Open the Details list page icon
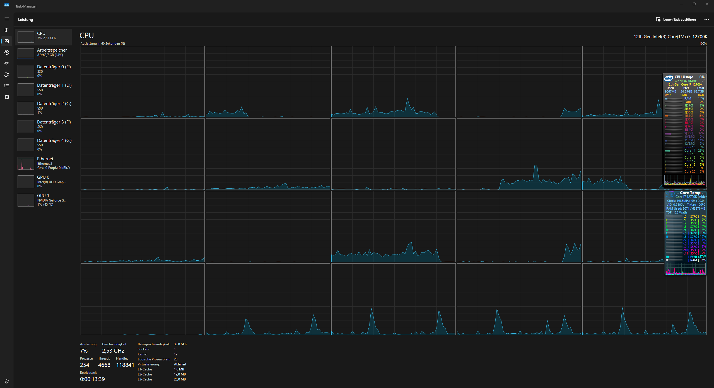This screenshot has width=714, height=388. point(7,86)
